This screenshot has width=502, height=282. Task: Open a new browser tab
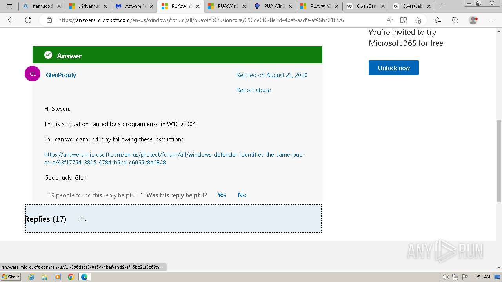coord(442,6)
